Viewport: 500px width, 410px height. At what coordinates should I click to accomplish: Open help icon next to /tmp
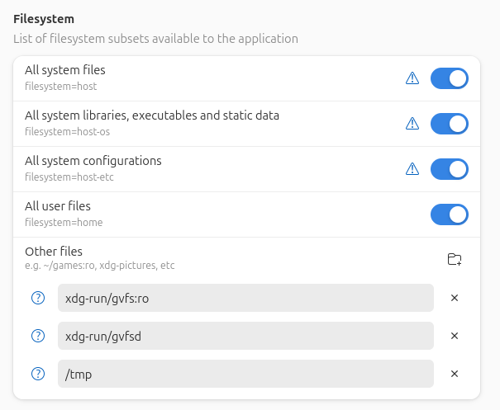38,374
